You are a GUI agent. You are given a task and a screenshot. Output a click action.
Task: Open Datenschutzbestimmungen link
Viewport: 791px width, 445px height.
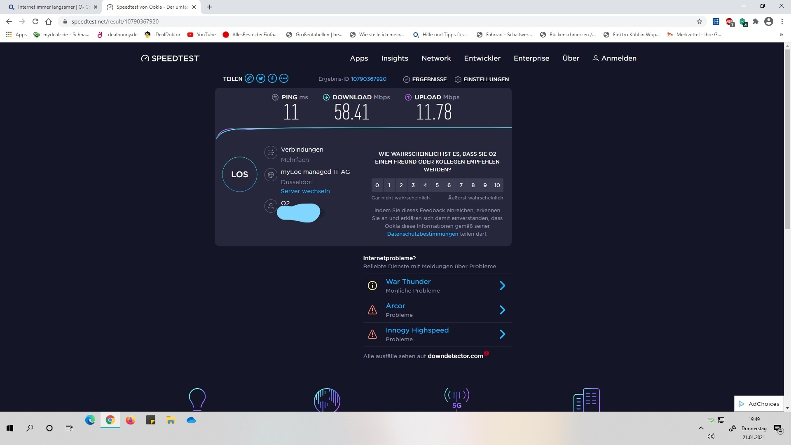[x=423, y=234]
